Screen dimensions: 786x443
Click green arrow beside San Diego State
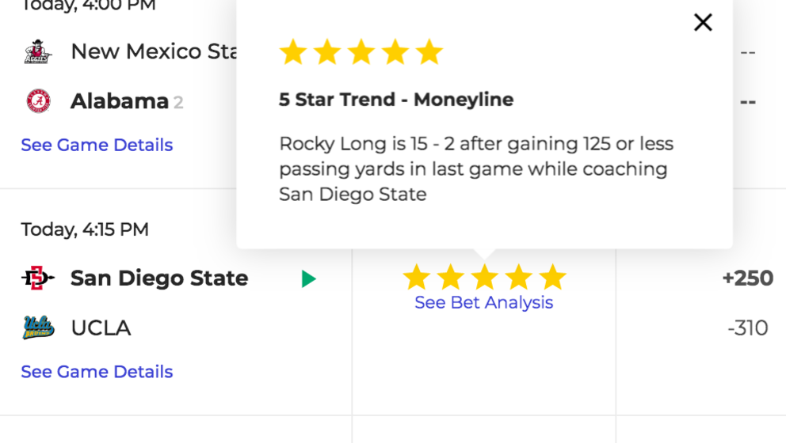pos(308,278)
